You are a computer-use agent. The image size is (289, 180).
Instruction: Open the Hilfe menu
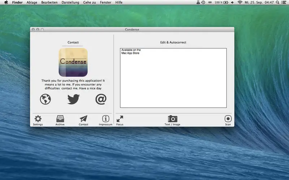coord(119,3)
